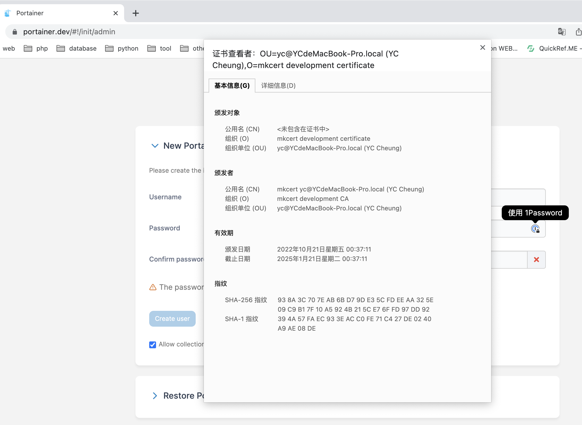Close the certificate viewer dialog
This screenshot has width=582, height=425.
482,47
